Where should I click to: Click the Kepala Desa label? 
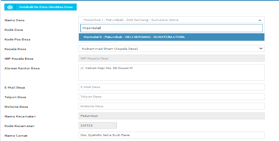coord(15,49)
